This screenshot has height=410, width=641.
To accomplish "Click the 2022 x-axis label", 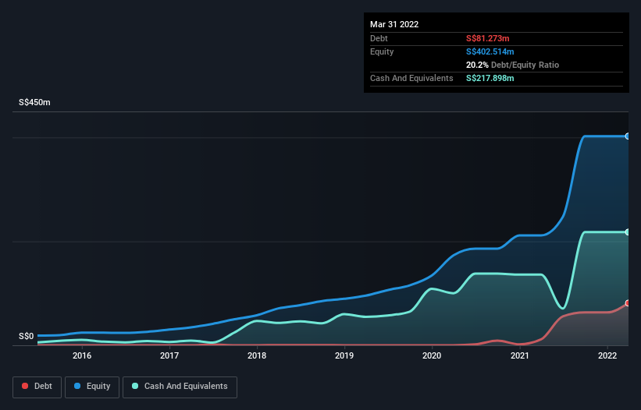I will [x=607, y=355].
